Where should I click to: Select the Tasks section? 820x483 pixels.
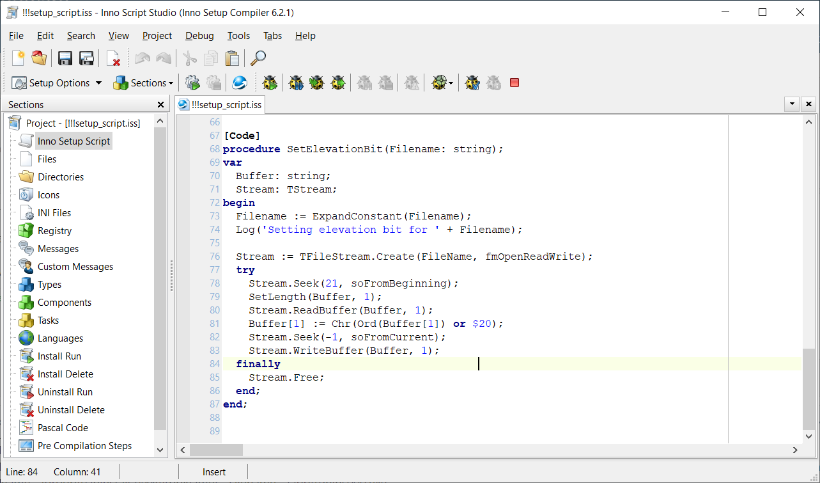pos(48,320)
